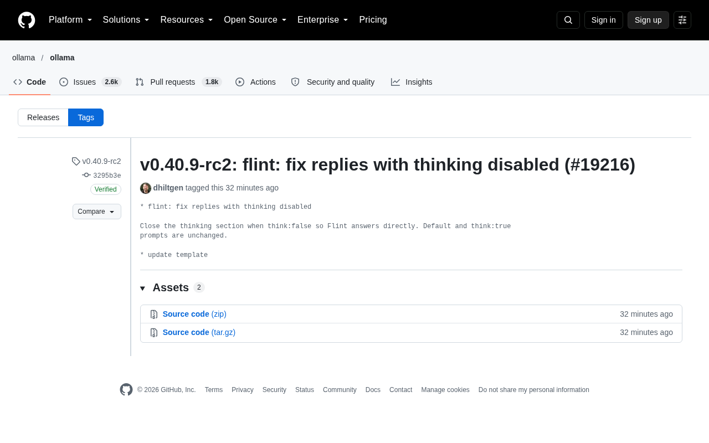Click zip file icon for Source code (zip)

click(154, 314)
